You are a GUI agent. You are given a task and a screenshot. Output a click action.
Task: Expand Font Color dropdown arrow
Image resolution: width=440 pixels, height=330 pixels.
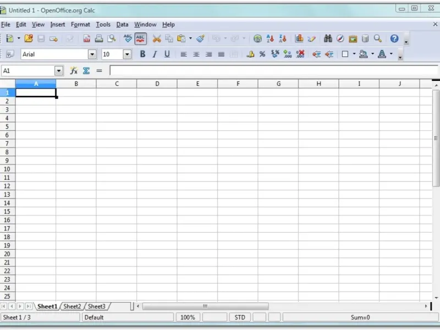391,54
